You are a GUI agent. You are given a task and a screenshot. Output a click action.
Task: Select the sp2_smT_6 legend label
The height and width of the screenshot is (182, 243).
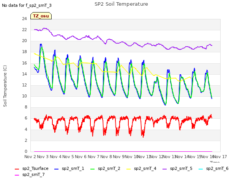pyautogui.click(x=217, y=168)
